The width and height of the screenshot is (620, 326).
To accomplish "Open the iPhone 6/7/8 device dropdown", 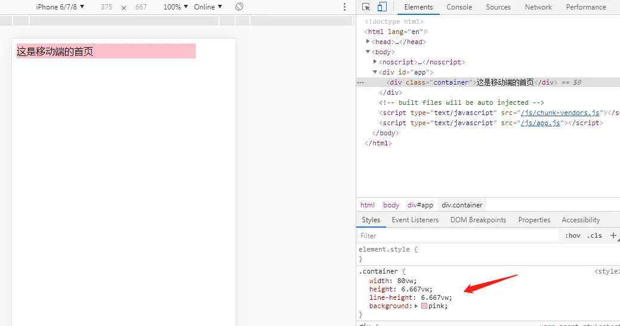I will click(60, 7).
